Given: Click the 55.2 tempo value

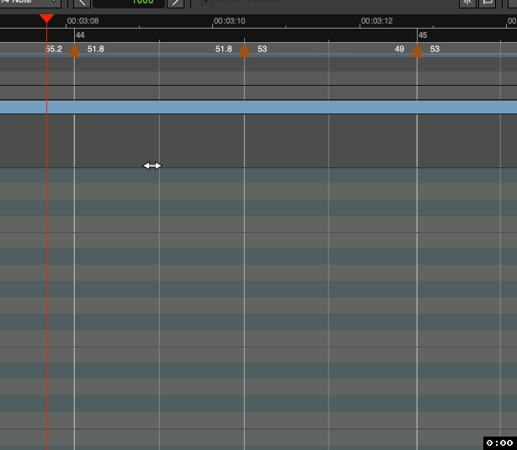Looking at the screenshot, I should [x=54, y=49].
